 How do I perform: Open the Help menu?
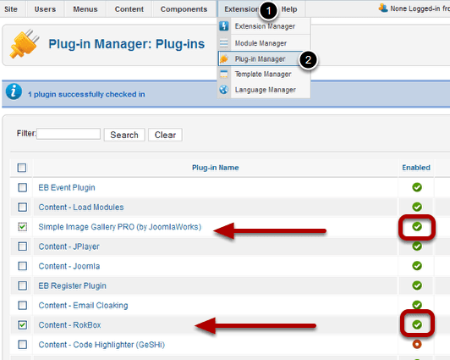[x=289, y=9]
